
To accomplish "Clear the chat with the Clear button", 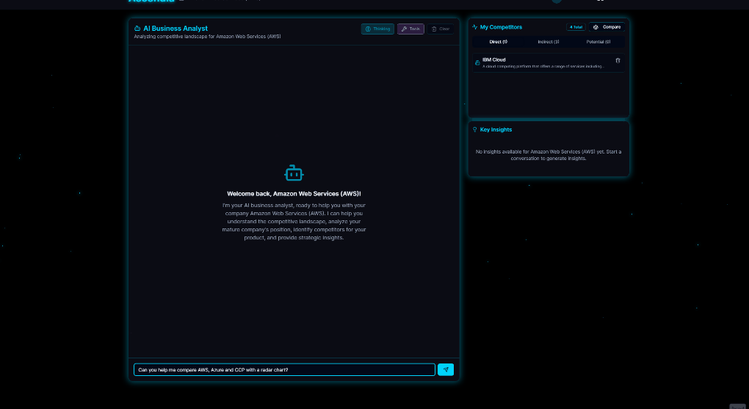I will (441, 29).
